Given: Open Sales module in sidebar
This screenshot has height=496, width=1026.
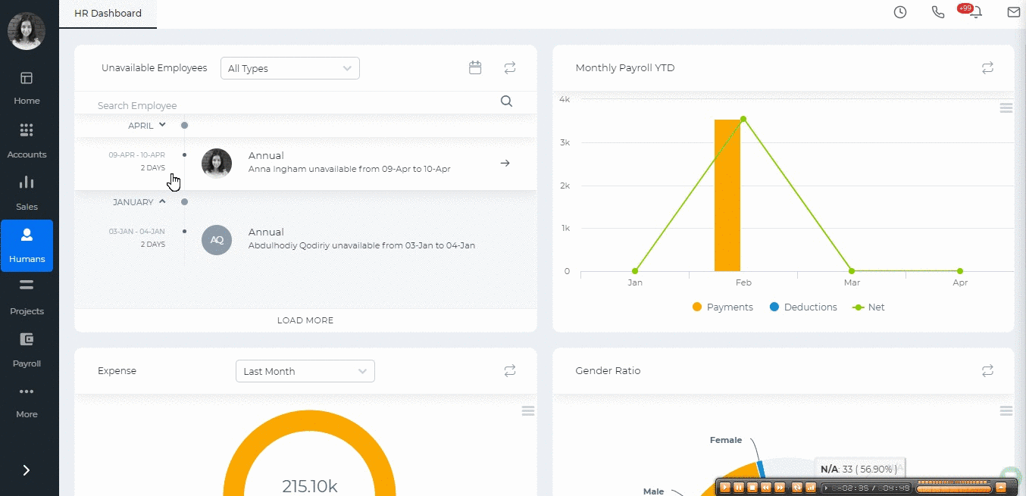Looking at the screenshot, I should coord(27,194).
